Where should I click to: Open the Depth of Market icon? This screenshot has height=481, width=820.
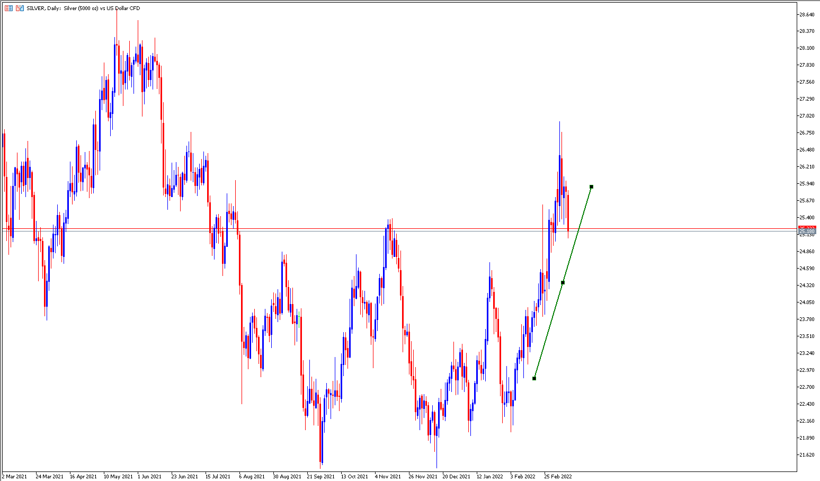tap(20, 8)
